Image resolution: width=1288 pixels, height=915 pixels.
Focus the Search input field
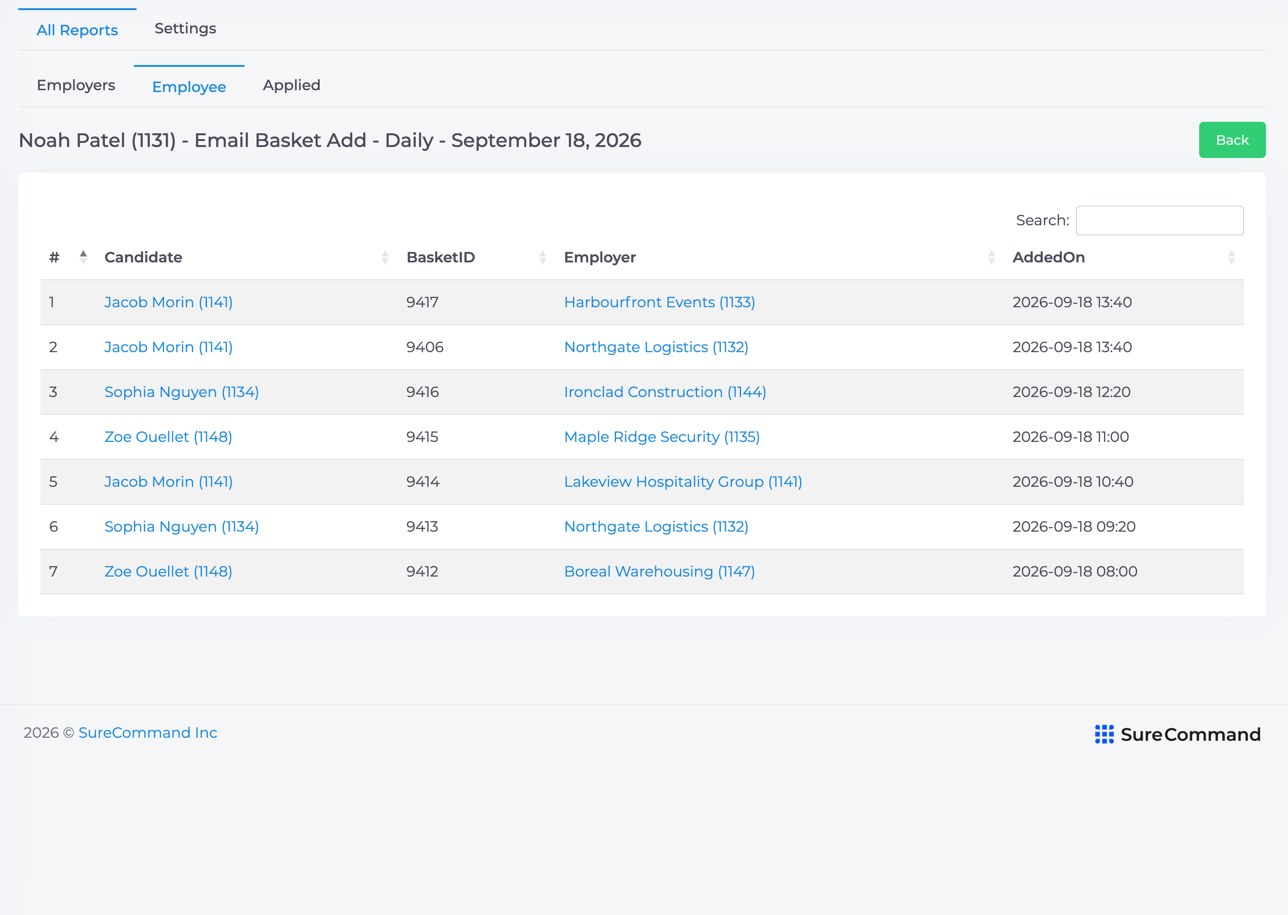tap(1159, 220)
